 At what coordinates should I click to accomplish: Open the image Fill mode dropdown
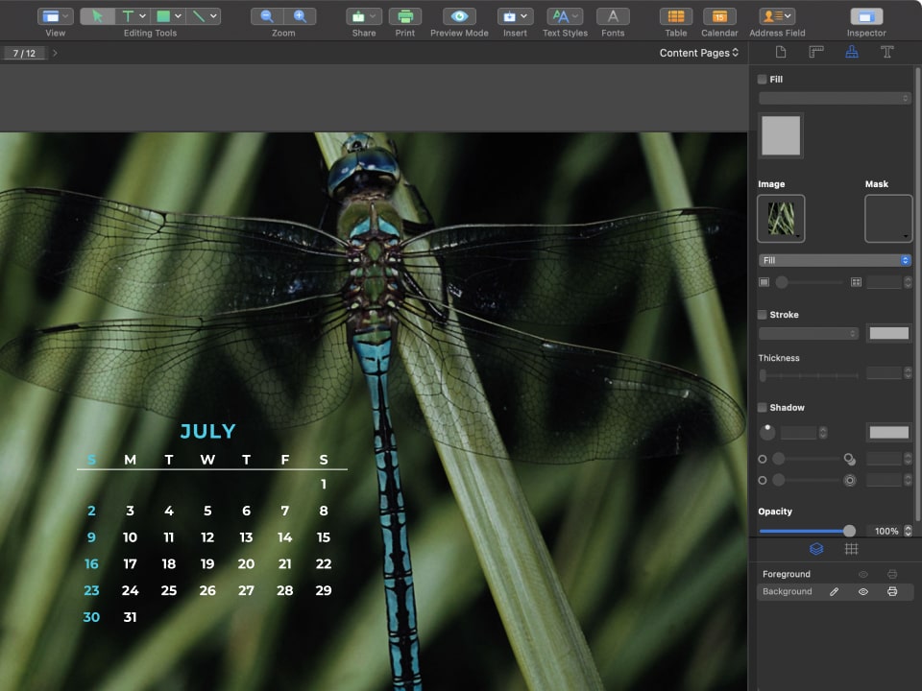point(835,260)
